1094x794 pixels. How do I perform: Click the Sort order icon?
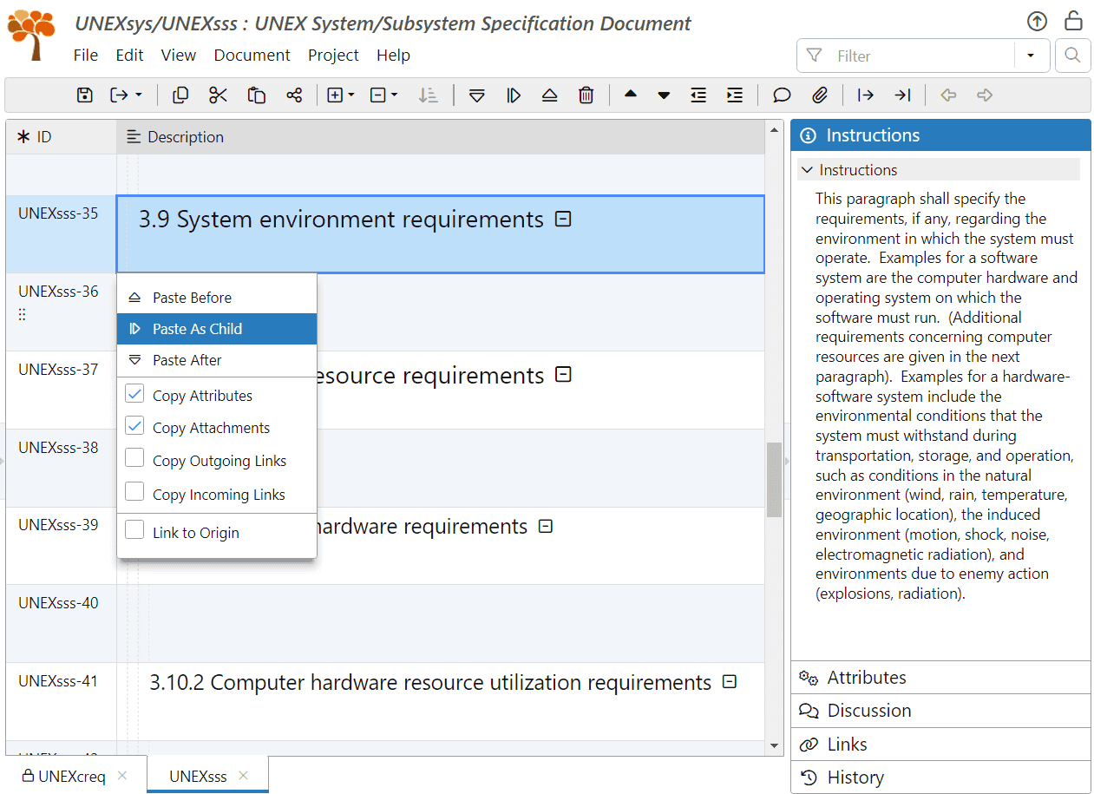click(x=428, y=95)
